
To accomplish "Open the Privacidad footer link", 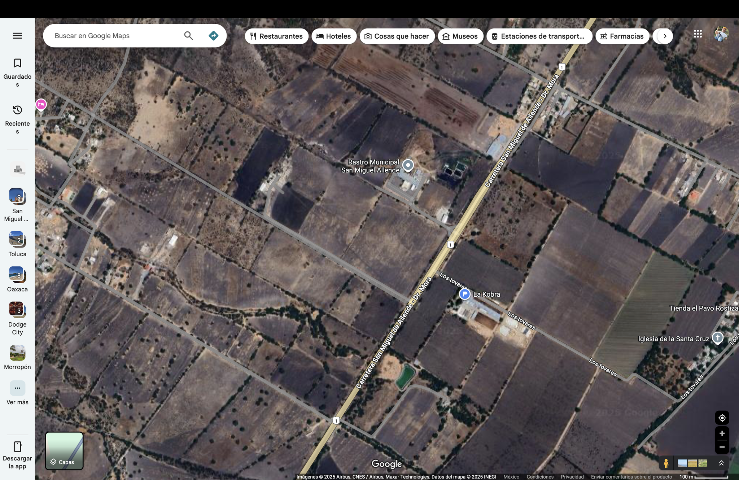I will [572, 477].
